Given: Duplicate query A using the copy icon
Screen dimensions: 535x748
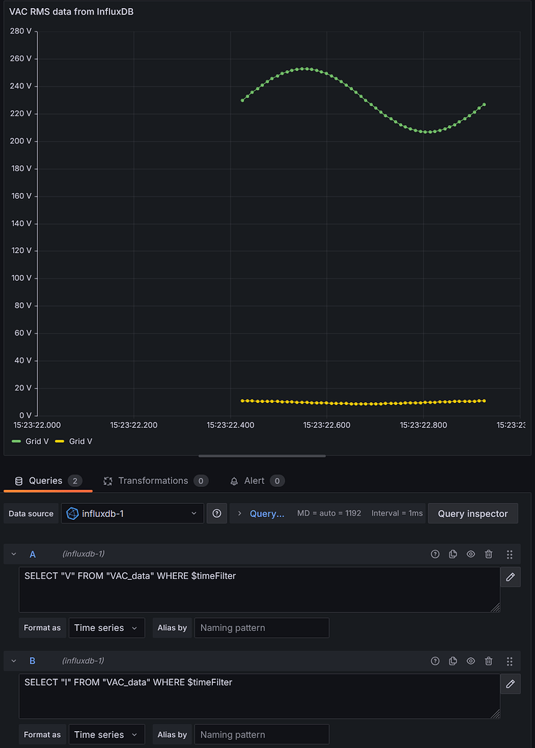Looking at the screenshot, I should [x=452, y=554].
